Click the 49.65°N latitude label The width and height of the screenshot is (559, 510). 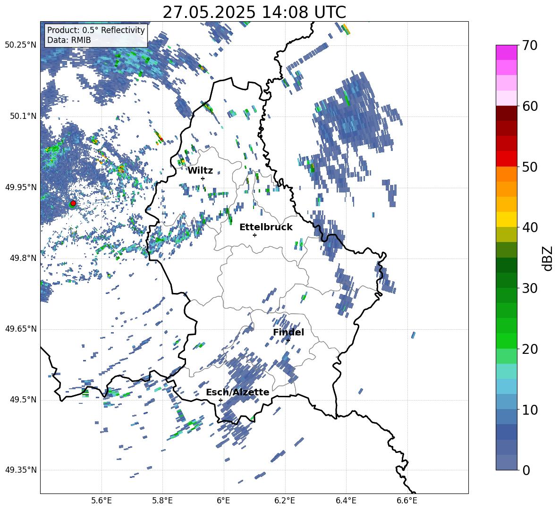[21, 328]
